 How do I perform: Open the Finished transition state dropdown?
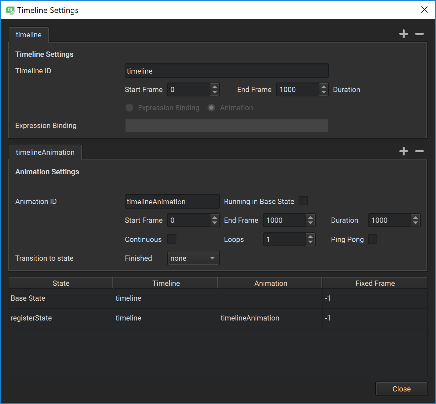coord(193,258)
